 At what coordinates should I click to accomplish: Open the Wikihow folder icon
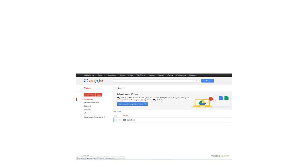125,120
